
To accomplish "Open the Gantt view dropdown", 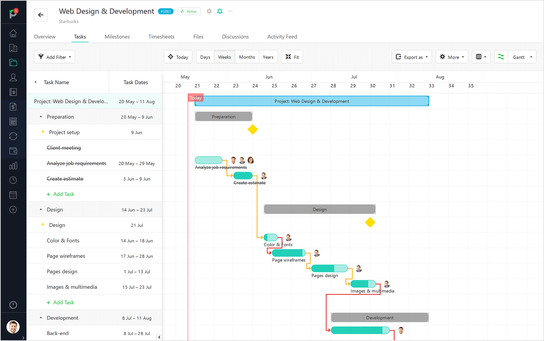I will pyautogui.click(x=522, y=57).
